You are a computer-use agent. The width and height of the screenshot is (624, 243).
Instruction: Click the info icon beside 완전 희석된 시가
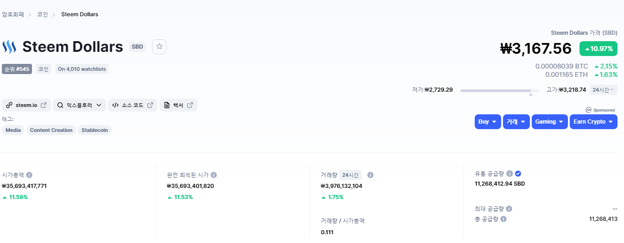tap(214, 175)
